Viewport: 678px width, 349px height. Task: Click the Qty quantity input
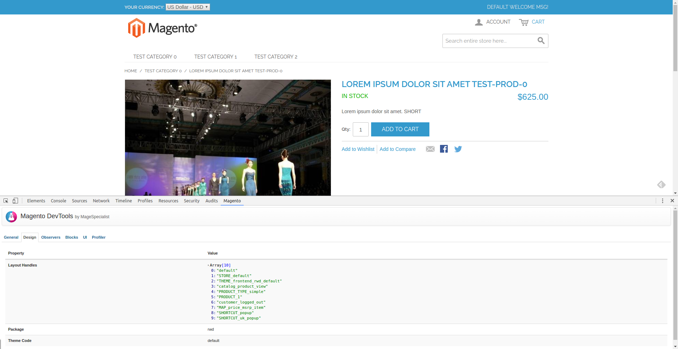coord(361,129)
